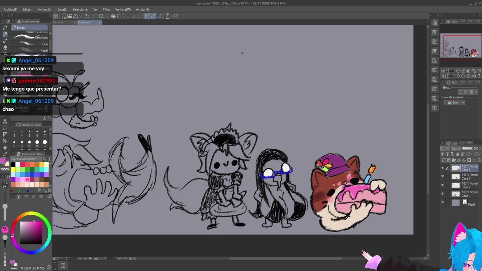Toggle the checkbox beside the Capa 5 eye
This screenshot has height=271, width=482.
point(447,177)
